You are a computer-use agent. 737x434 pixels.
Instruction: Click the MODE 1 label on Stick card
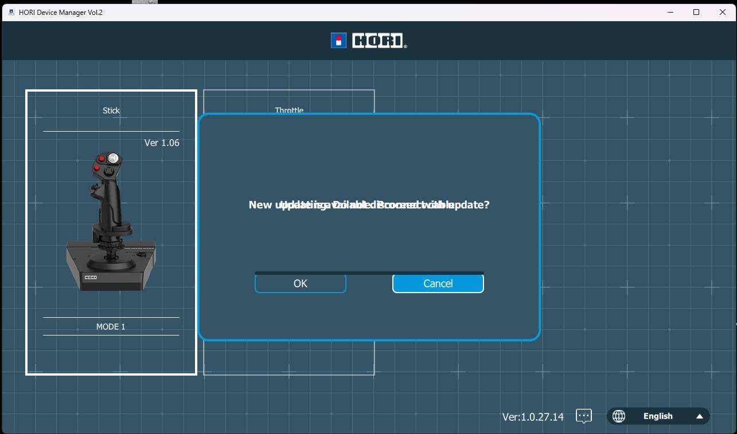(111, 326)
